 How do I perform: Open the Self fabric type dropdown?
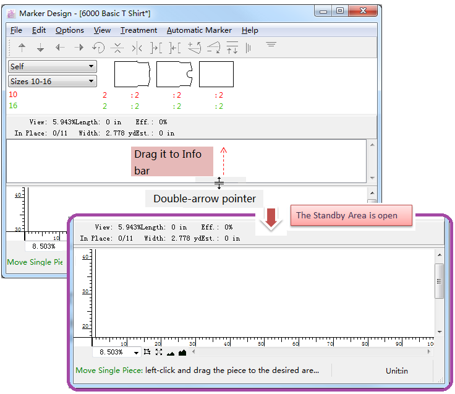pyautogui.click(x=52, y=66)
